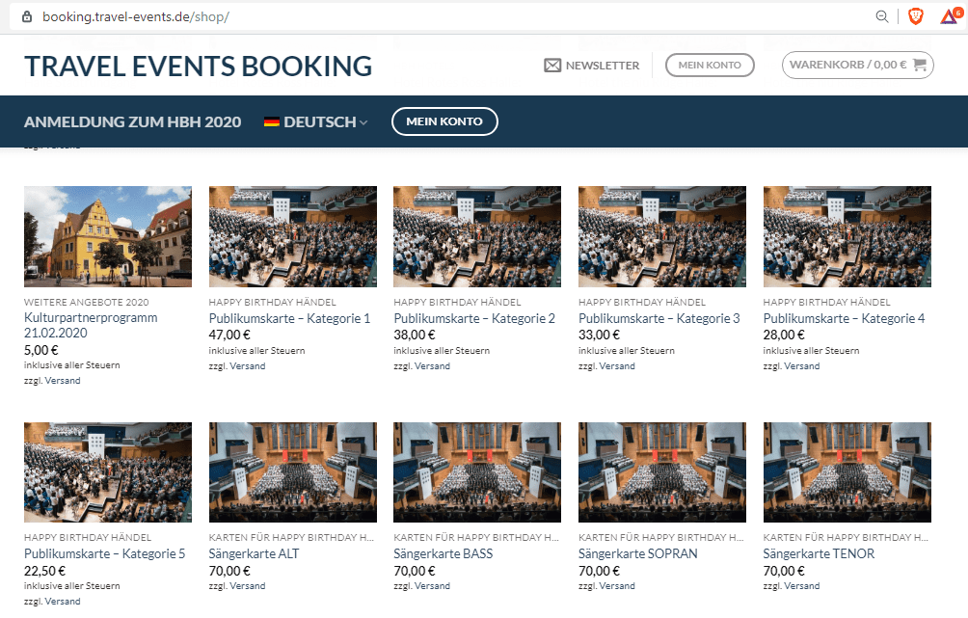This screenshot has width=968, height=618.
Task: Click the site lock icon in address bar
Action: pos(27,16)
